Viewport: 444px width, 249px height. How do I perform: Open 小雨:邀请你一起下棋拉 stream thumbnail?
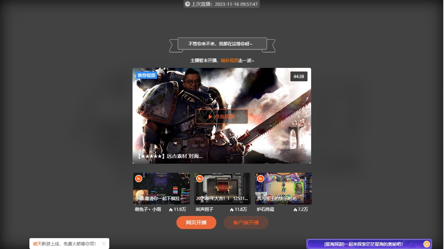[x=162, y=189]
